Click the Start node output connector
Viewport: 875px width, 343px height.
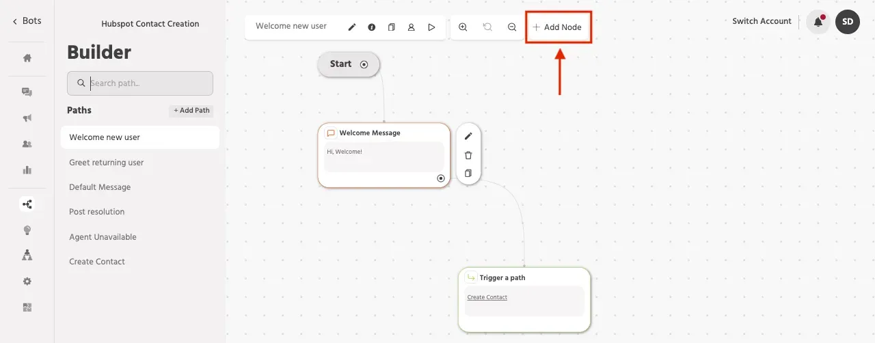point(364,64)
